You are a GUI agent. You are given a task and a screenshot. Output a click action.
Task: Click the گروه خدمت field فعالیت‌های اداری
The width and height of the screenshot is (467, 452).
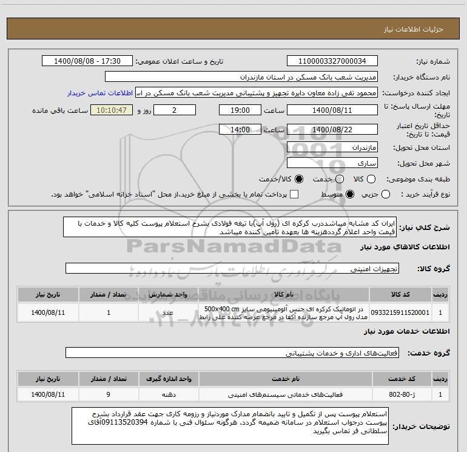pyautogui.click(x=232, y=352)
